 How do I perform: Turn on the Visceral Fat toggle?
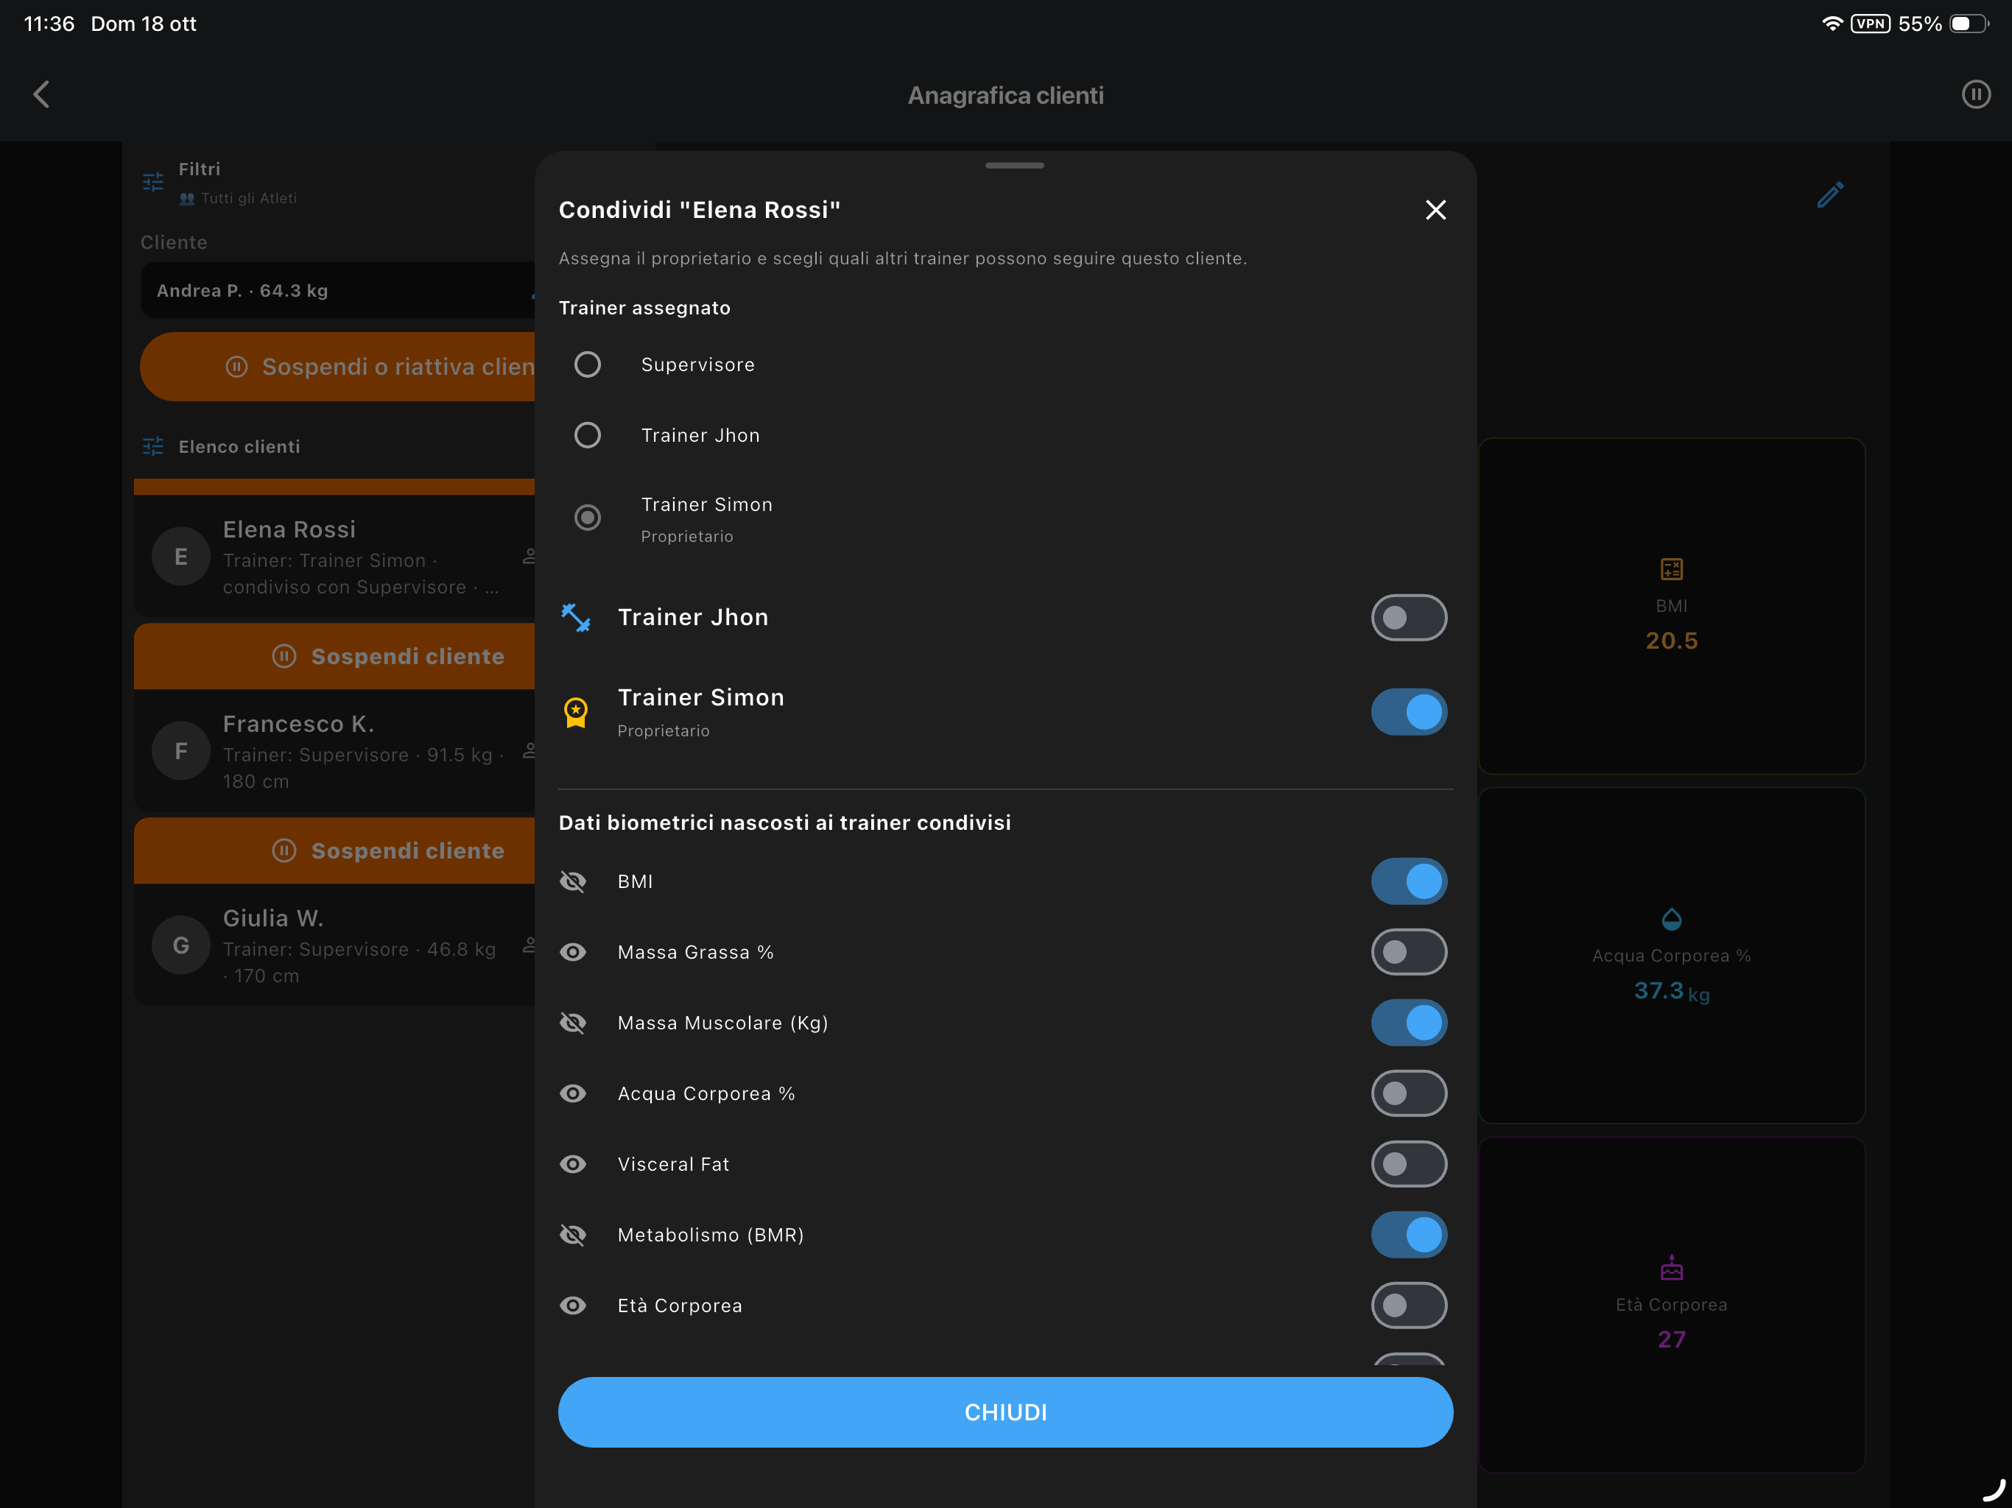[1409, 1164]
